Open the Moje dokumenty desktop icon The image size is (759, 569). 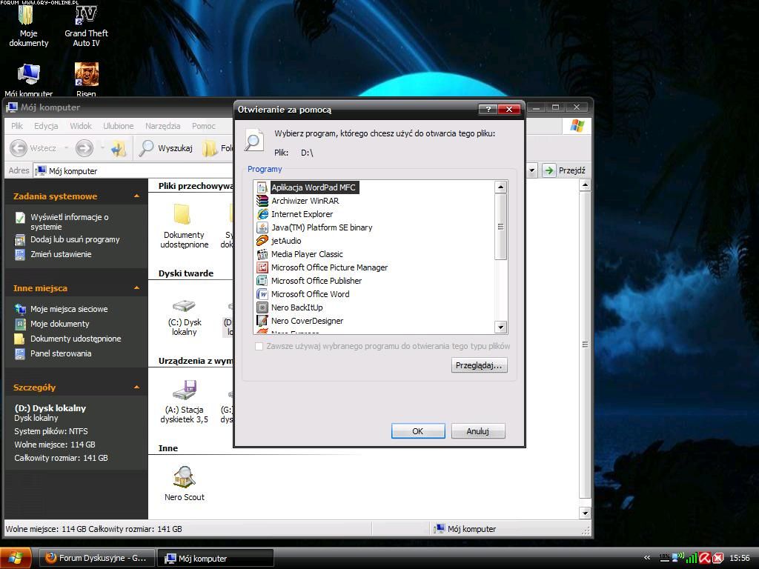point(28,16)
